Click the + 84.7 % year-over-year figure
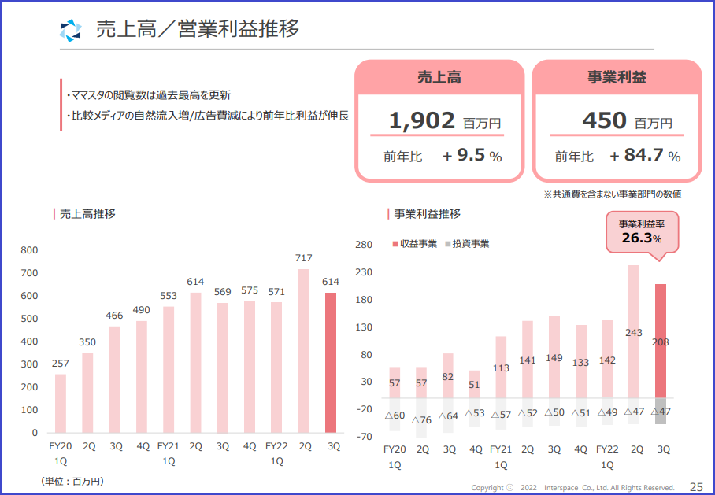 (x=645, y=156)
